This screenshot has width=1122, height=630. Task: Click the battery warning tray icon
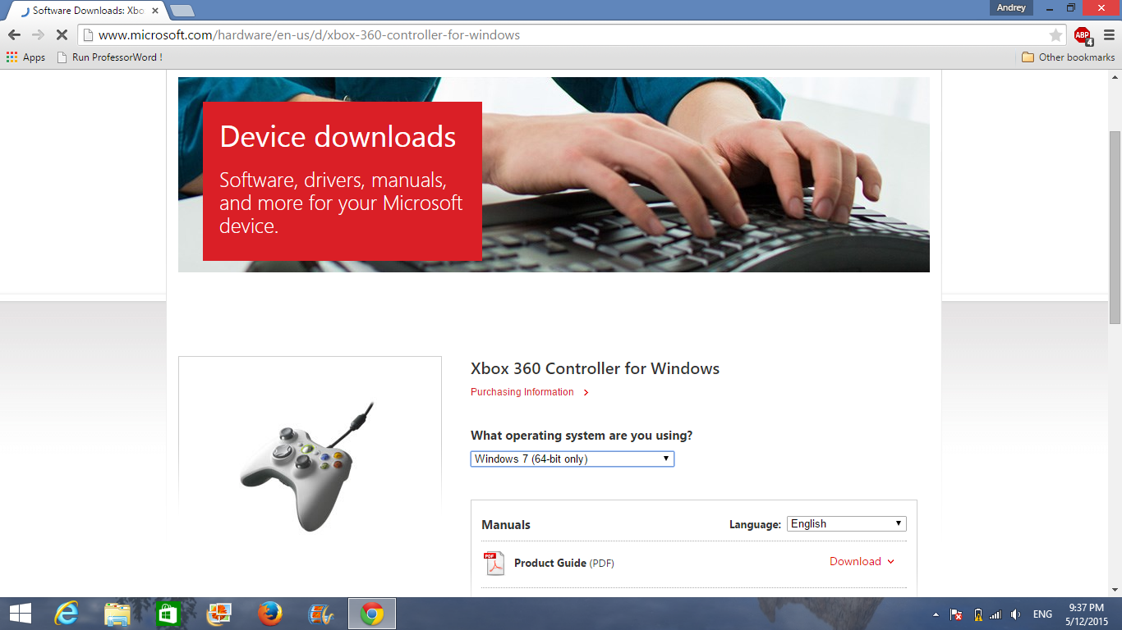tap(977, 614)
